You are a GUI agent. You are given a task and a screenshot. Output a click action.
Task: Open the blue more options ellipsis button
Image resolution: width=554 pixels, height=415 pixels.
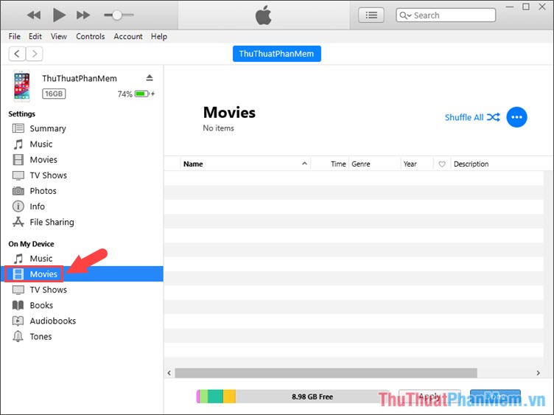click(516, 117)
